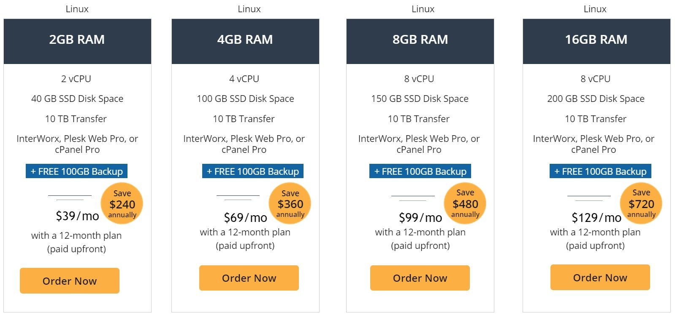This screenshot has height=315, width=675.
Task: Select the 8GB RAM plan header
Action: (x=420, y=41)
